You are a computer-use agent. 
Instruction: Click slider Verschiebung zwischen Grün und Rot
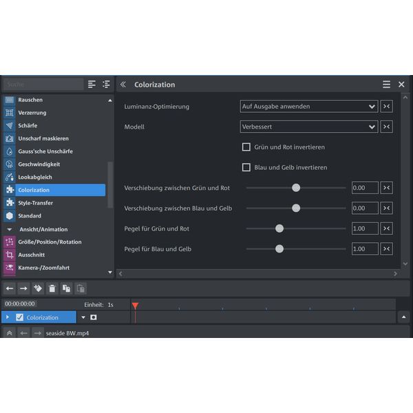coord(296,188)
